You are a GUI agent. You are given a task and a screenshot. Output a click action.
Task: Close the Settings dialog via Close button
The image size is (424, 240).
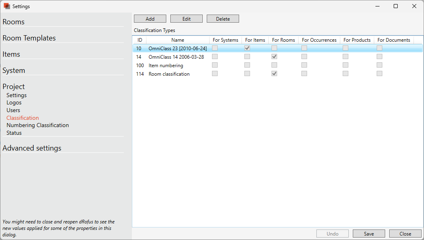[405, 234]
